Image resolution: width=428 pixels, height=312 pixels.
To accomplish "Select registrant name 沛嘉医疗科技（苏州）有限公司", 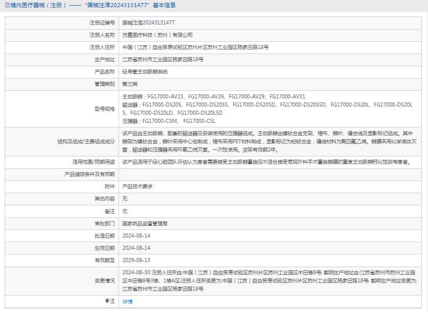I will pos(157,35).
